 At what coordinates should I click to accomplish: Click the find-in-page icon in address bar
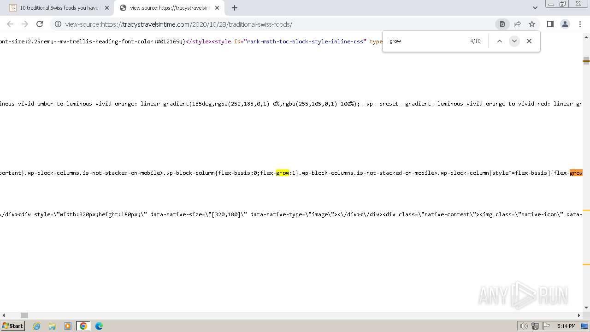(502, 24)
